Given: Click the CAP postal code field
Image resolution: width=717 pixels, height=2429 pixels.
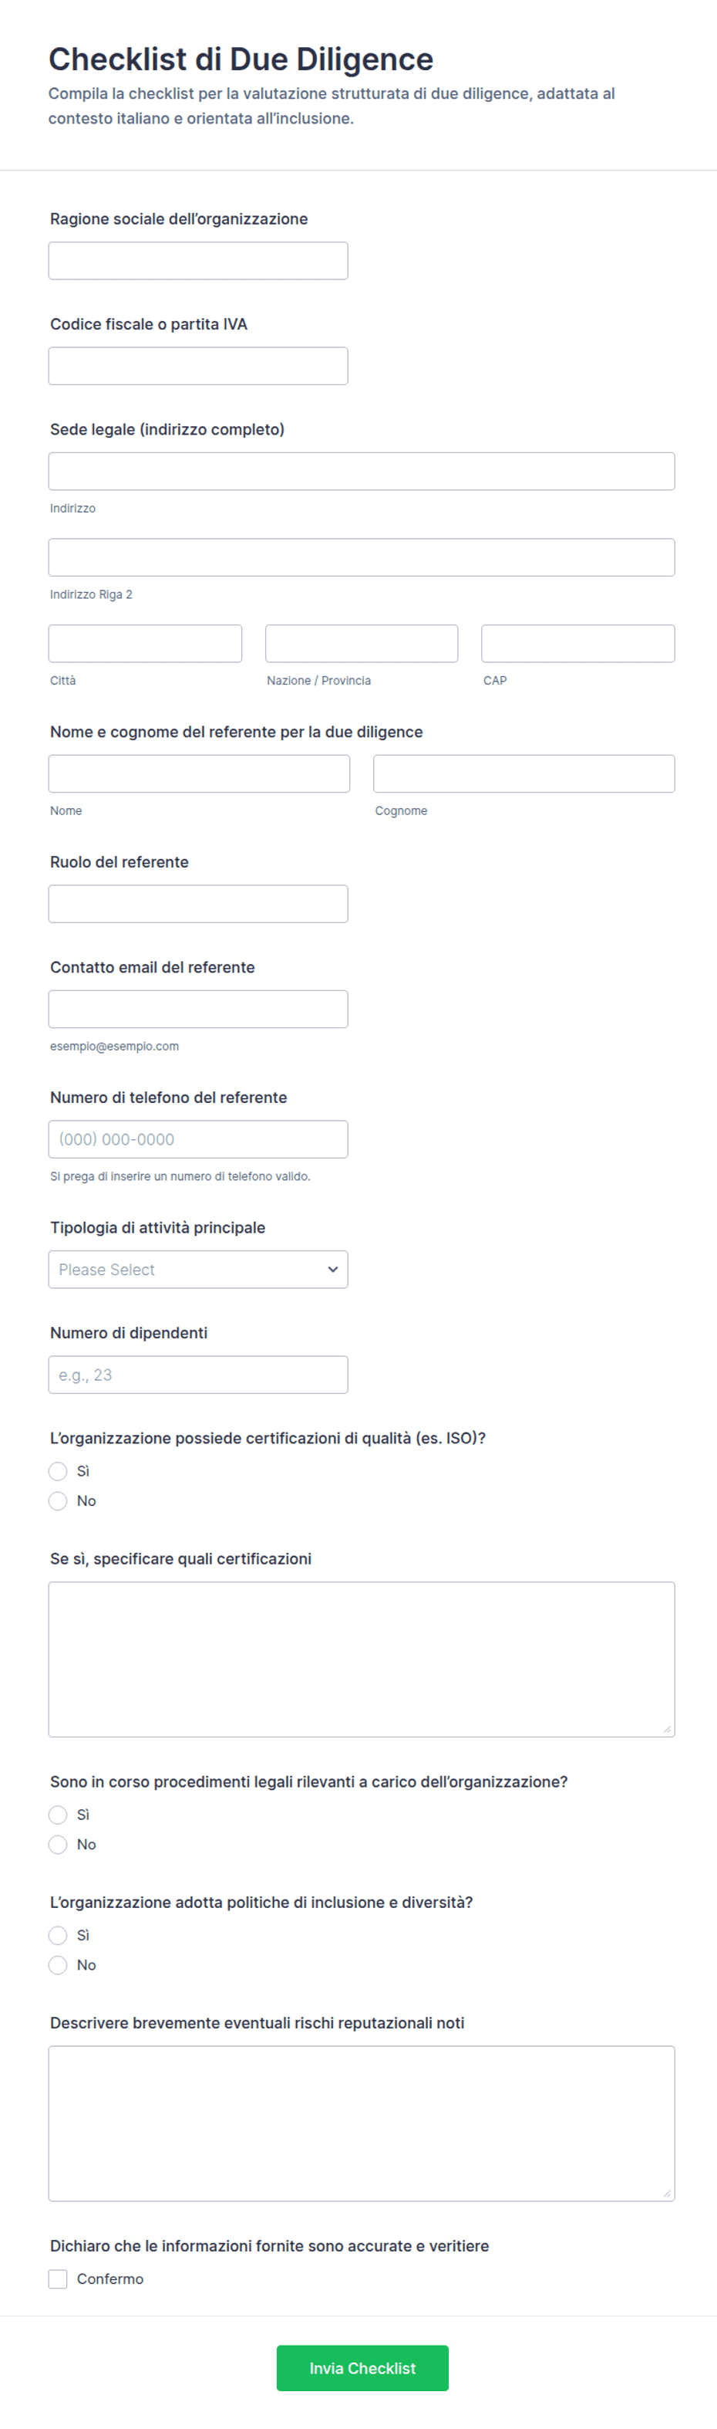Looking at the screenshot, I should pos(577,643).
